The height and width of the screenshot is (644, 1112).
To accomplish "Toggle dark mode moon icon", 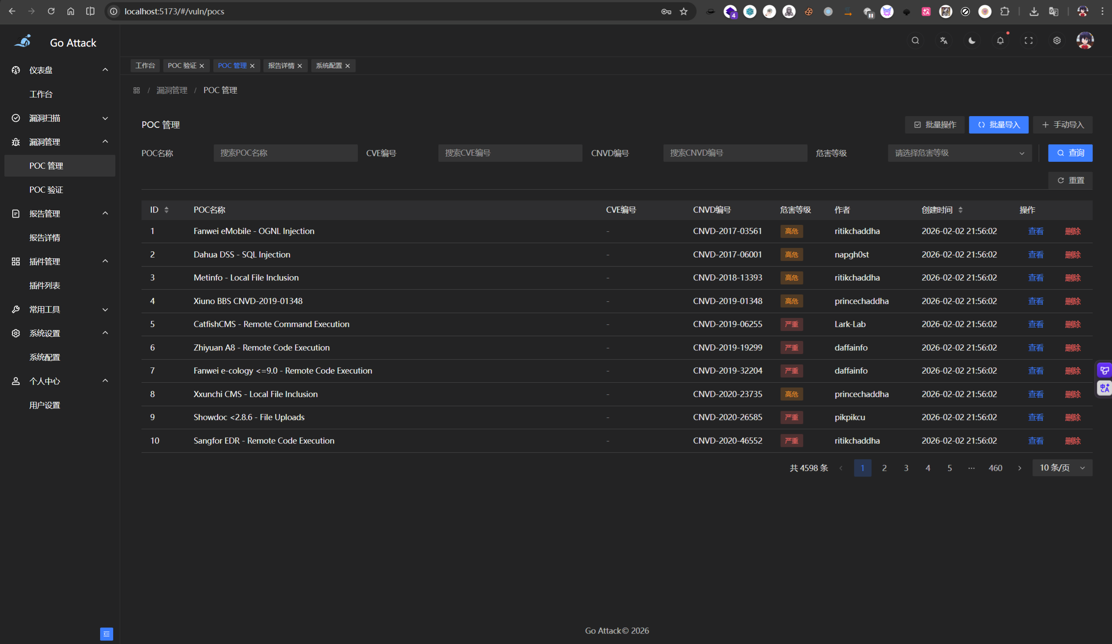I will (972, 40).
